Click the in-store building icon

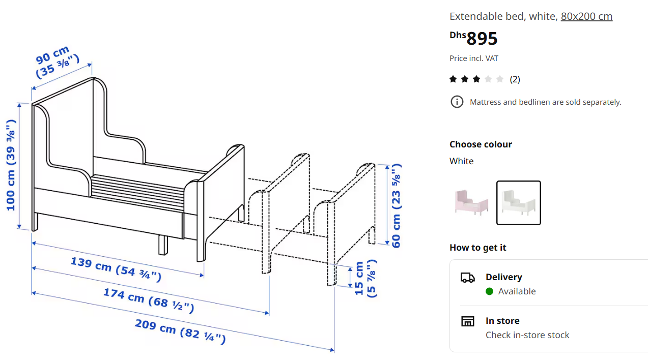pyautogui.click(x=467, y=321)
